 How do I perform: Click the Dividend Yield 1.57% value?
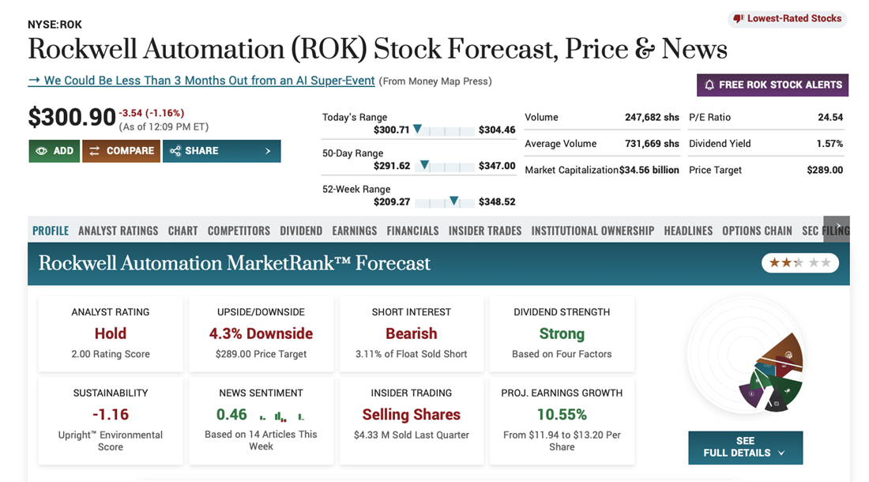[x=829, y=144]
